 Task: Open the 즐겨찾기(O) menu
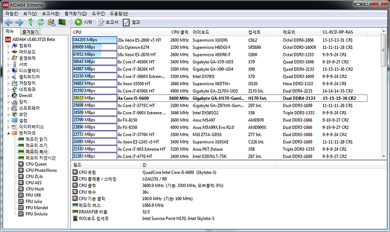[76, 14]
